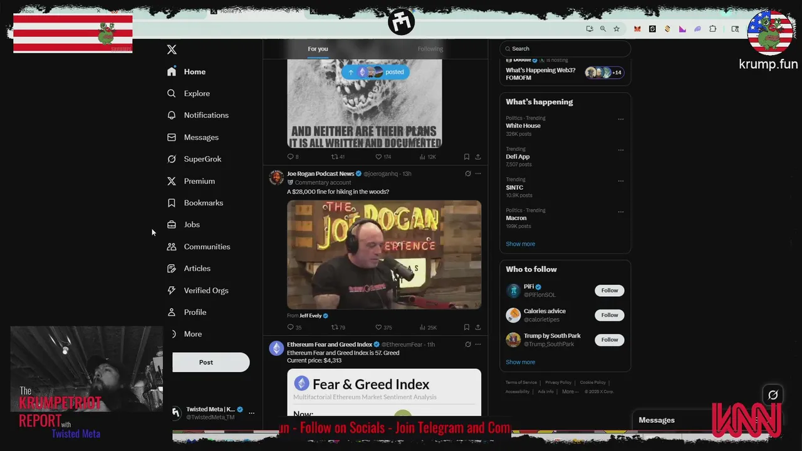Click the Bookmarks sidebar icon

point(172,203)
